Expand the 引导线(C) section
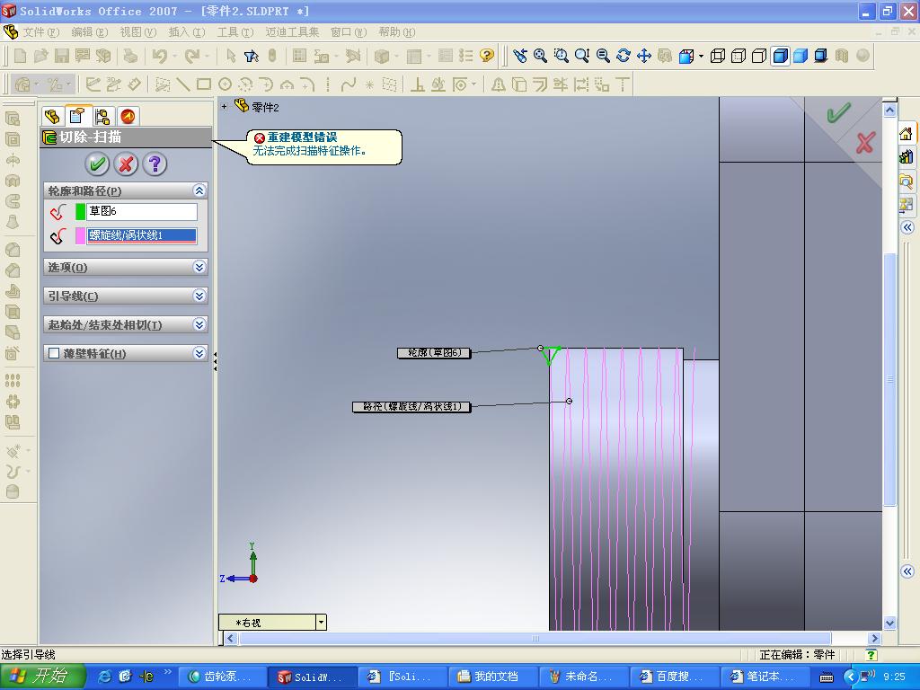Screen dimensions: 920x690 click(199, 296)
